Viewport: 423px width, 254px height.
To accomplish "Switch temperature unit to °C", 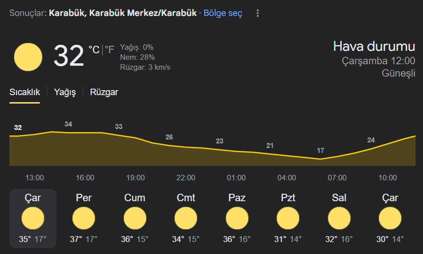I will coord(94,50).
